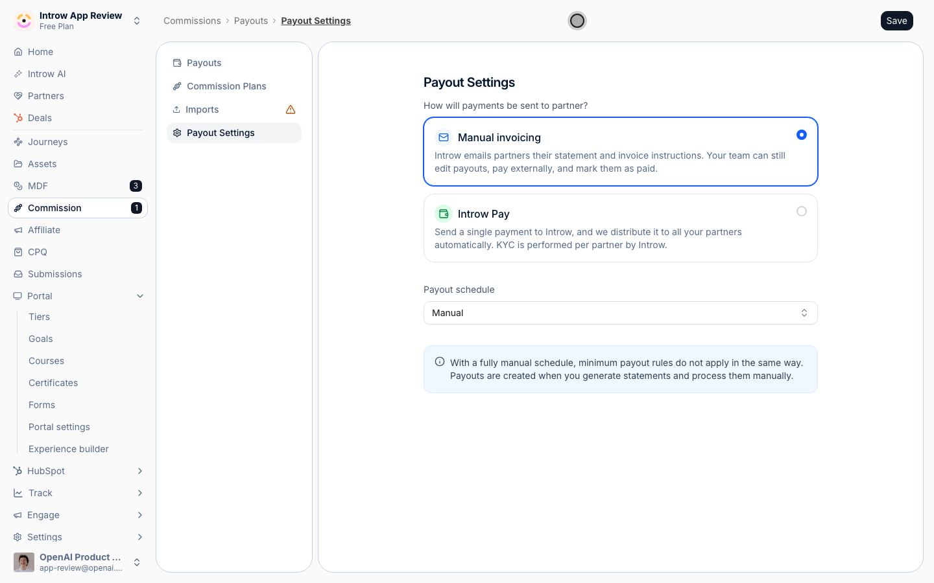This screenshot has width=934, height=583.
Task: Open the user account menu chevrons
Action: (x=137, y=562)
